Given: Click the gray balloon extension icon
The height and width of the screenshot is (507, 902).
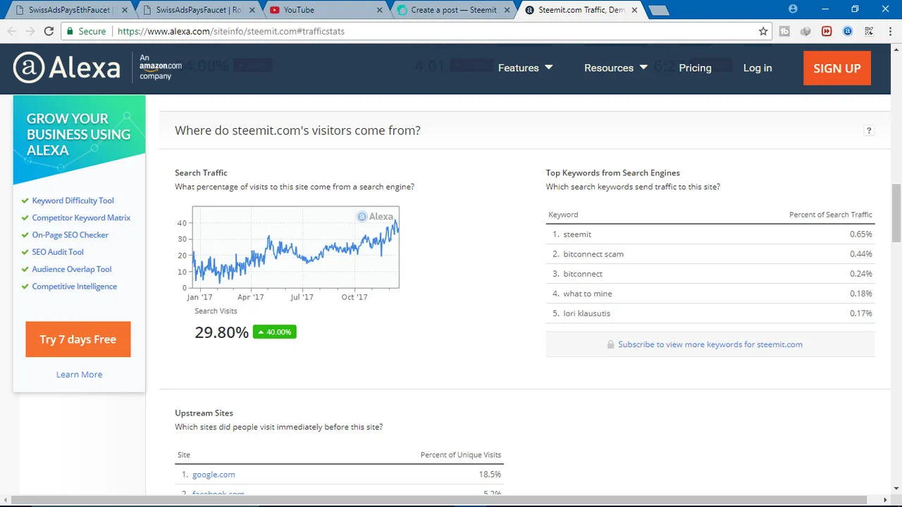Looking at the screenshot, I should [805, 31].
